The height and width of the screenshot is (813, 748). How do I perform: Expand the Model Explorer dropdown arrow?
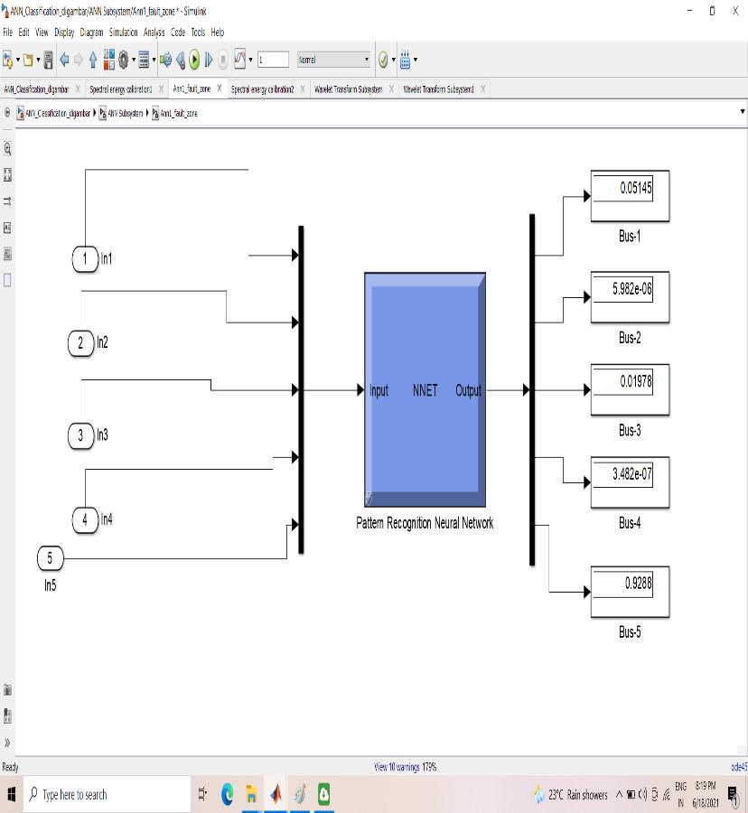pyautogui.click(x=154, y=61)
